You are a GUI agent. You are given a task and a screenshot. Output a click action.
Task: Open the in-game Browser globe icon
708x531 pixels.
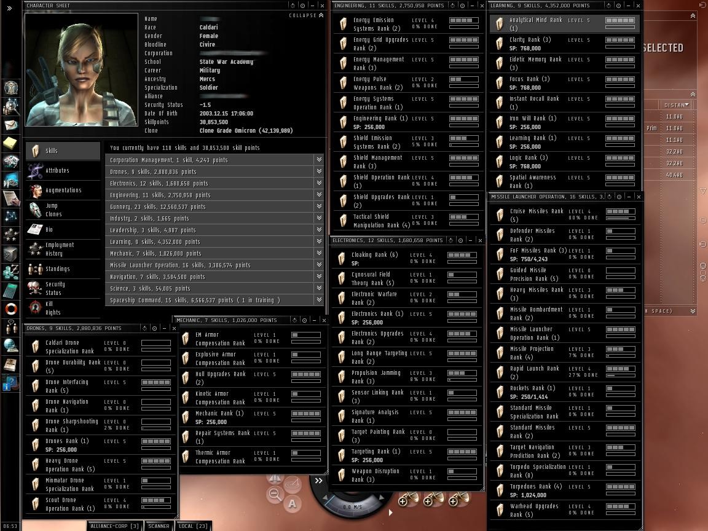tap(10, 345)
